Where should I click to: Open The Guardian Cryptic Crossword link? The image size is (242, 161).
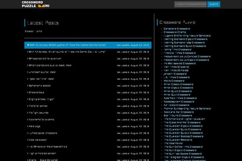(183, 126)
